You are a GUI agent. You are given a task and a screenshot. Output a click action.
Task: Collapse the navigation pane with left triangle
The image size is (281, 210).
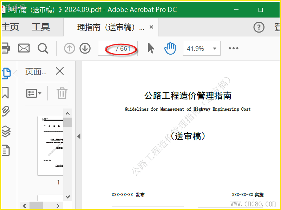79,136
